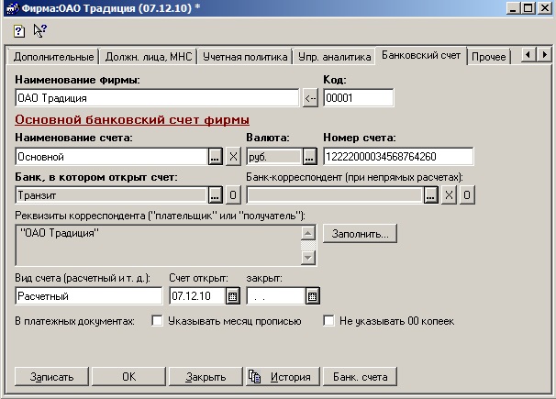Image resolution: width=556 pixels, height=399 pixels.
Task: Click the context help pointer icon
Action: coord(39,30)
